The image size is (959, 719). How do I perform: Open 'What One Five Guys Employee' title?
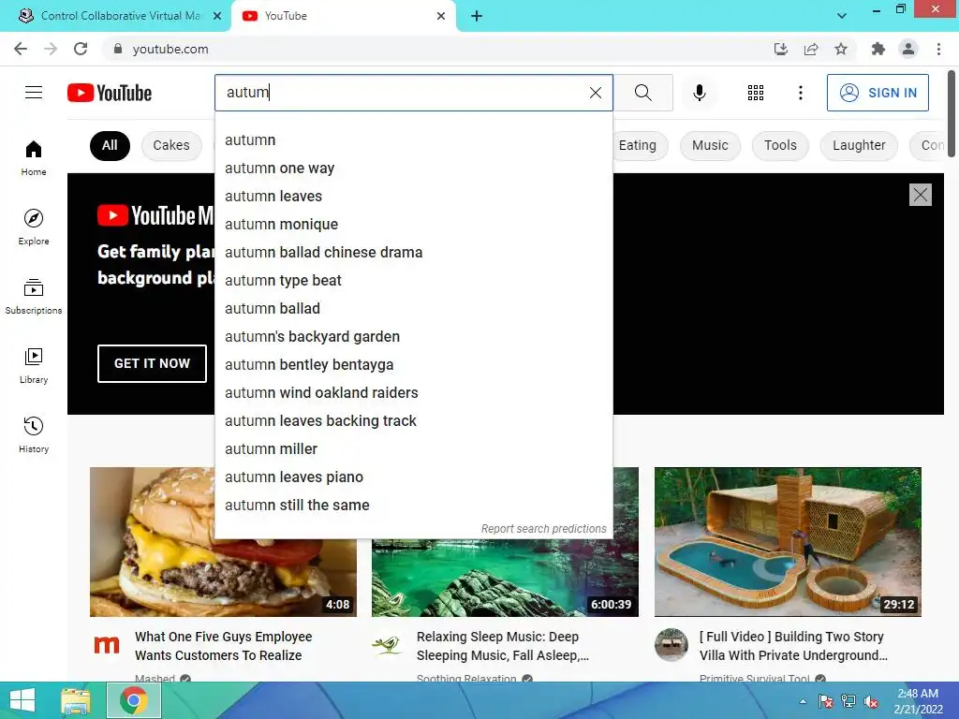click(x=223, y=646)
